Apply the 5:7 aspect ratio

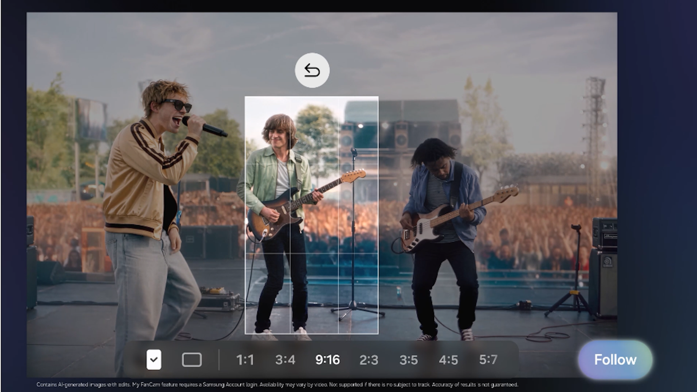pyautogui.click(x=488, y=360)
